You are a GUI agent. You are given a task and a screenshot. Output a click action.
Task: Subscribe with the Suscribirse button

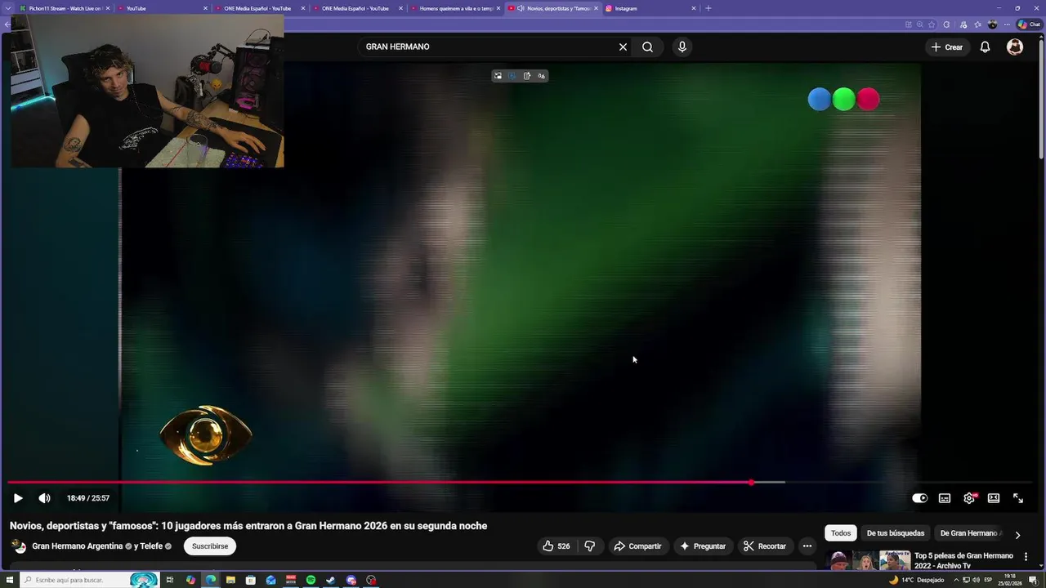click(x=210, y=546)
